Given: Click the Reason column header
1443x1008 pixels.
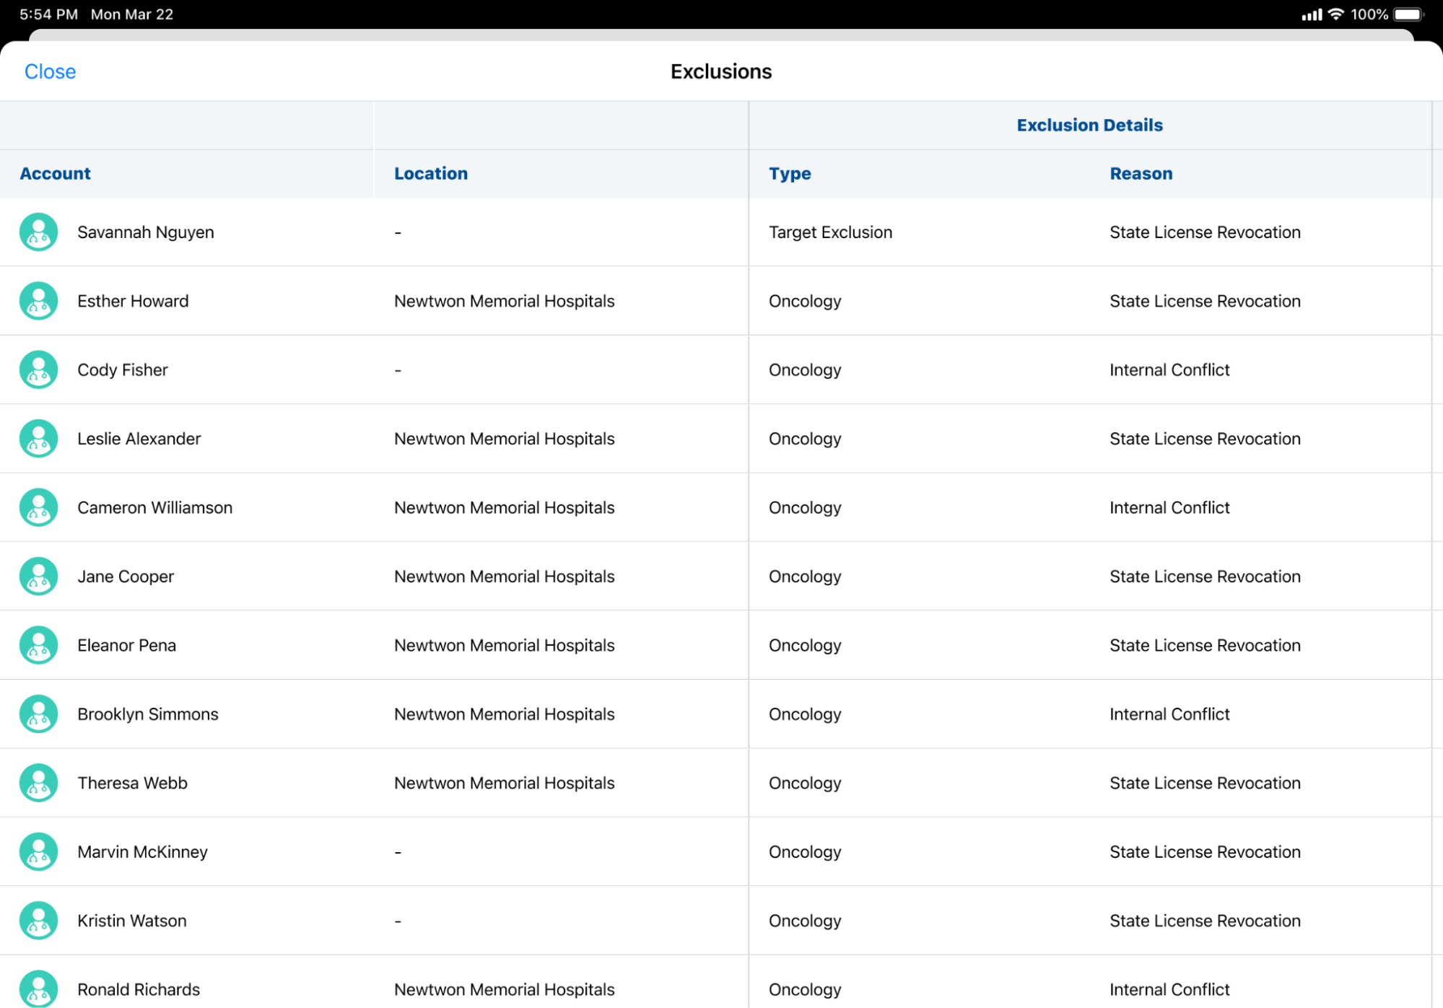Looking at the screenshot, I should (x=1141, y=173).
